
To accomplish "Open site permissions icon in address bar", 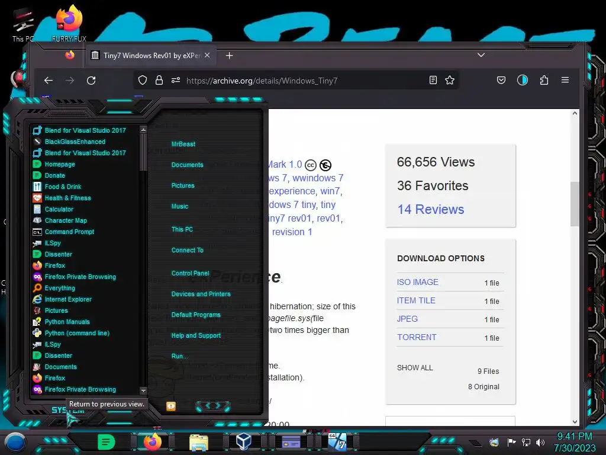I will [176, 80].
